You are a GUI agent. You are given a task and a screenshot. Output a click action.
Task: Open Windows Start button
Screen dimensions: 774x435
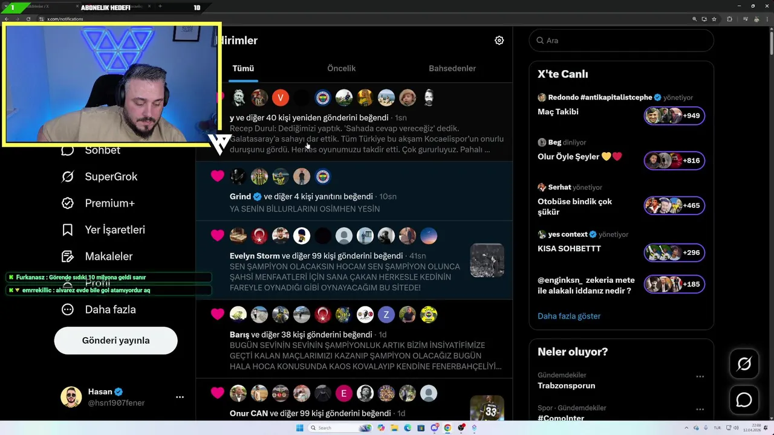click(x=300, y=428)
